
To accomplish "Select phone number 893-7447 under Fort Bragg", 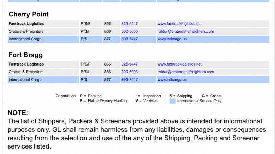I will pos(130,80).
